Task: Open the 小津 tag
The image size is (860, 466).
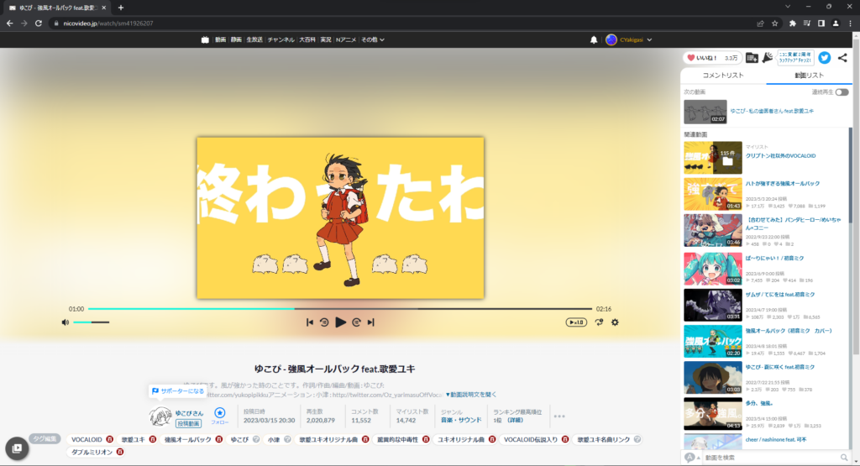Action: tap(274, 439)
